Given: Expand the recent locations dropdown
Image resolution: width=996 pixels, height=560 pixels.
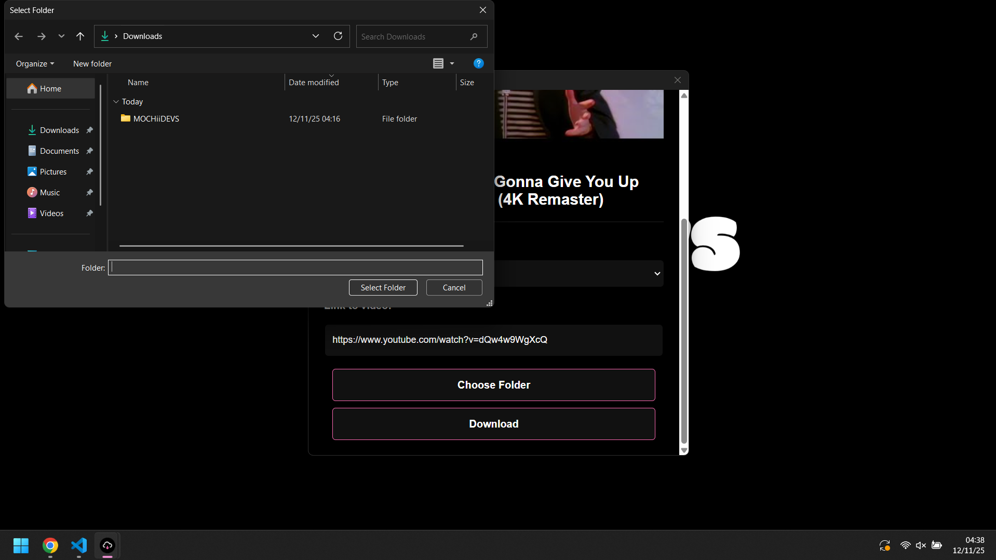Looking at the screenshot, I should tap(61, 36).
